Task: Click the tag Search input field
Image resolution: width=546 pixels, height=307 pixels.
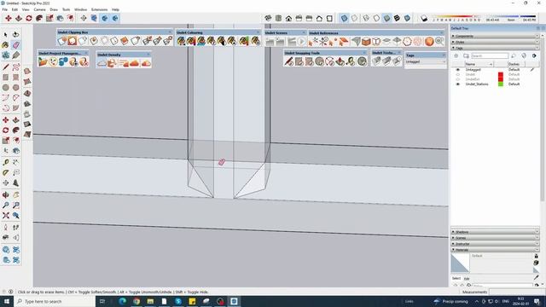Action: pos(489,55)
